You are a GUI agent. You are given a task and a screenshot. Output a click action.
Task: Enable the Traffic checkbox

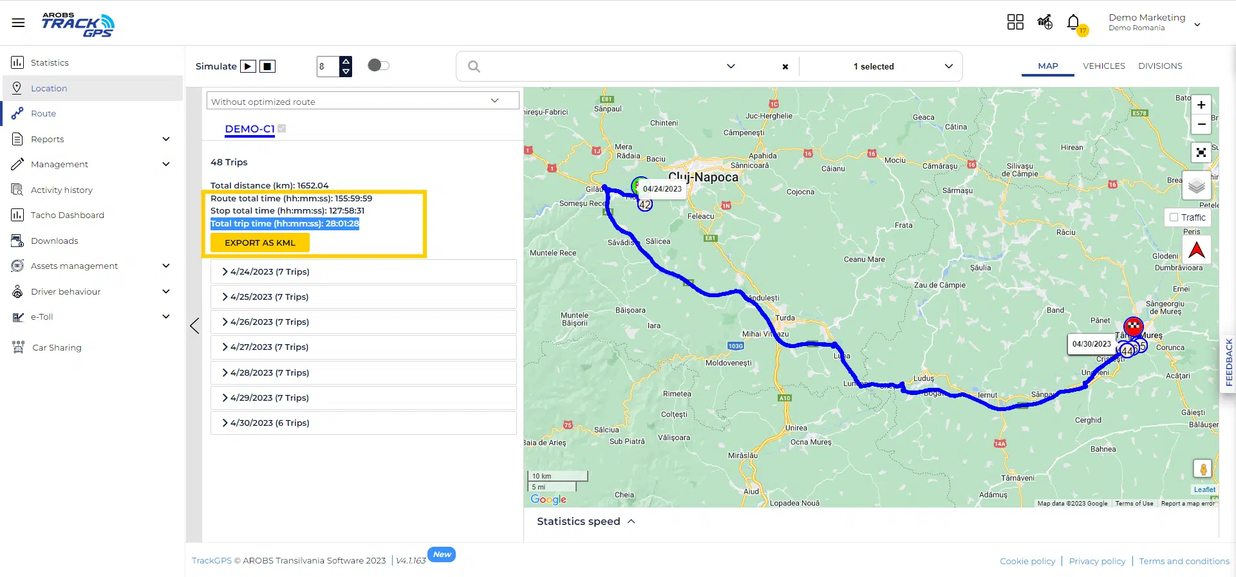1174,217
